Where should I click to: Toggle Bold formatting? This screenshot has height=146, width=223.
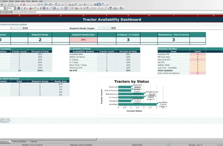coord(18,8)
